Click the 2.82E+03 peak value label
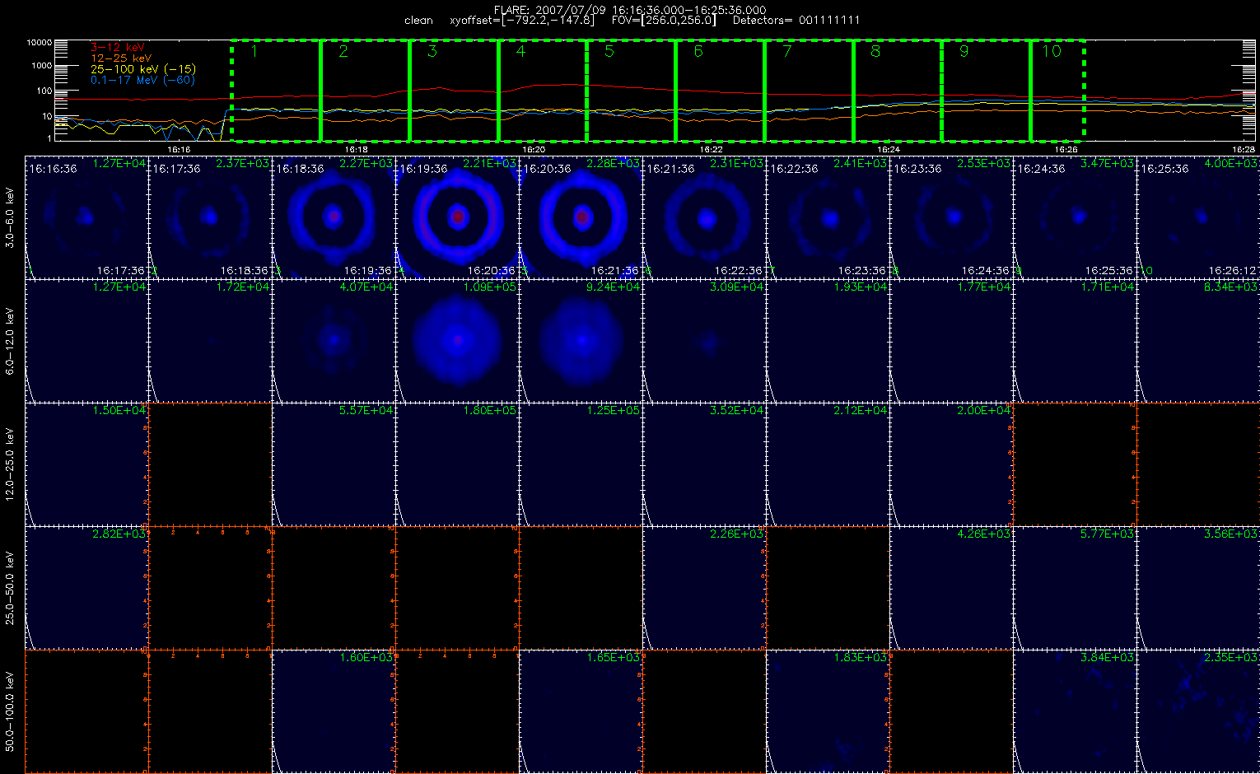Image resolution: width=1260 pixels, height=774 pixels. coord(119,534)
